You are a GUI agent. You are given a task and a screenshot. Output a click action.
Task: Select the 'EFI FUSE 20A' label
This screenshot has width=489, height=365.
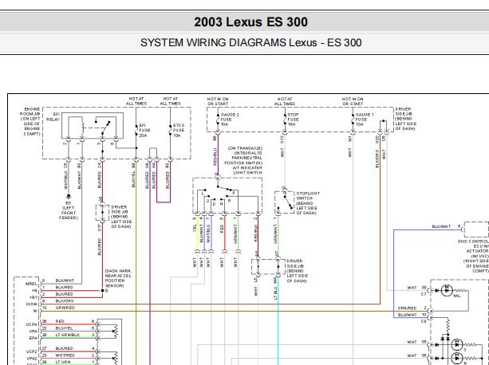tap(144, 130)
